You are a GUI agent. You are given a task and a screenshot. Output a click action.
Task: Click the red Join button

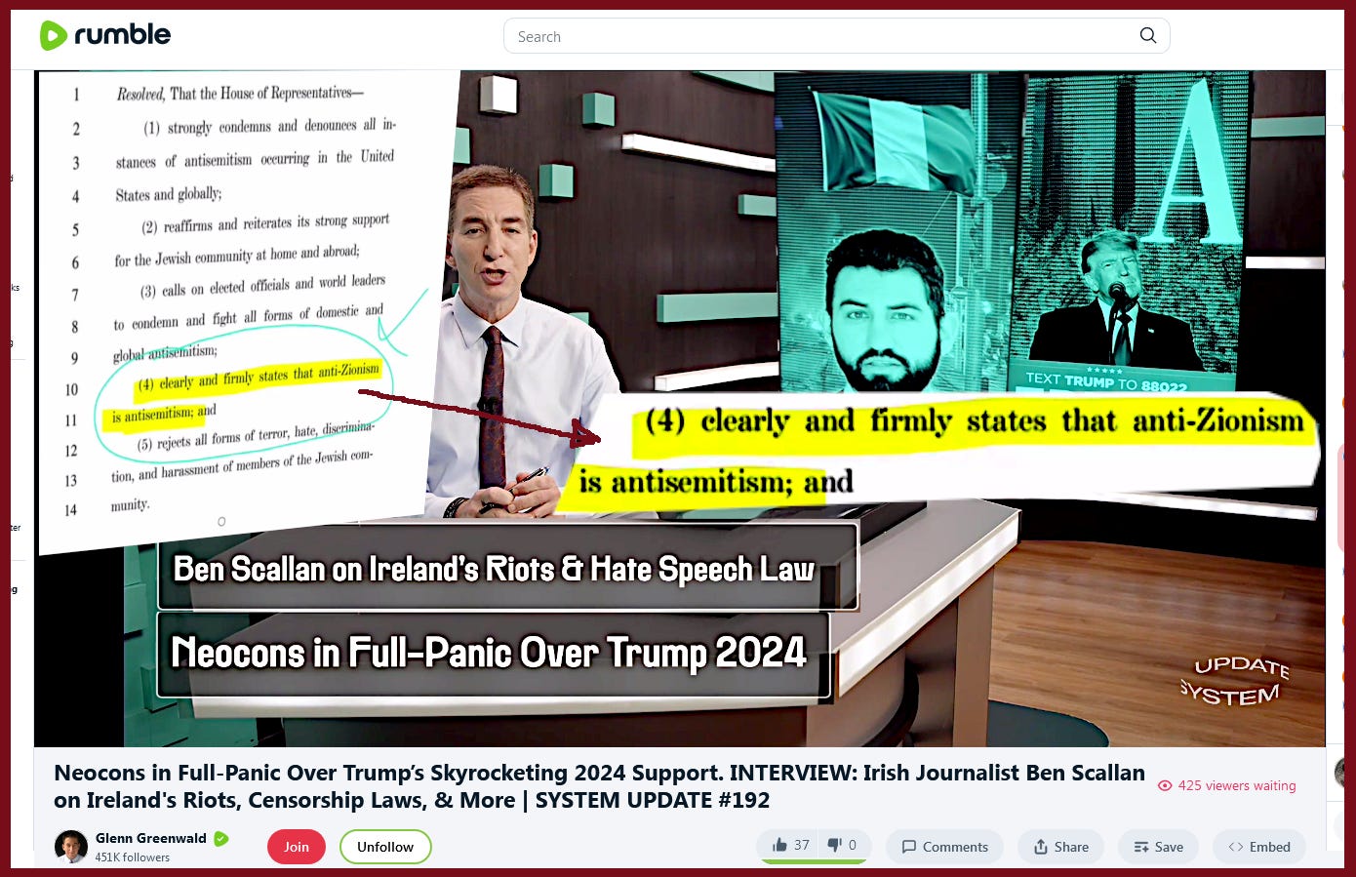coord(297,847)
